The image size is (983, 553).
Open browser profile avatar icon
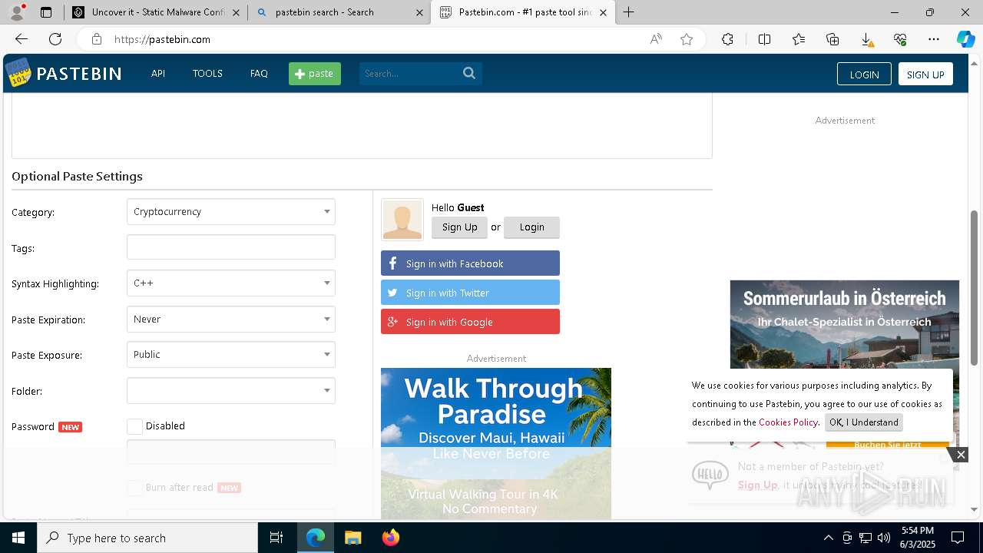tap(17, 12)
